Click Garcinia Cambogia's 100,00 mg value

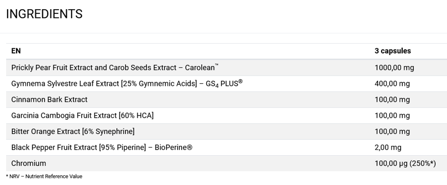(392, 116)
